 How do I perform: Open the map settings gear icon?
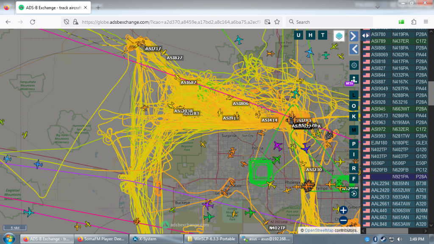click(x=354, y=65)
